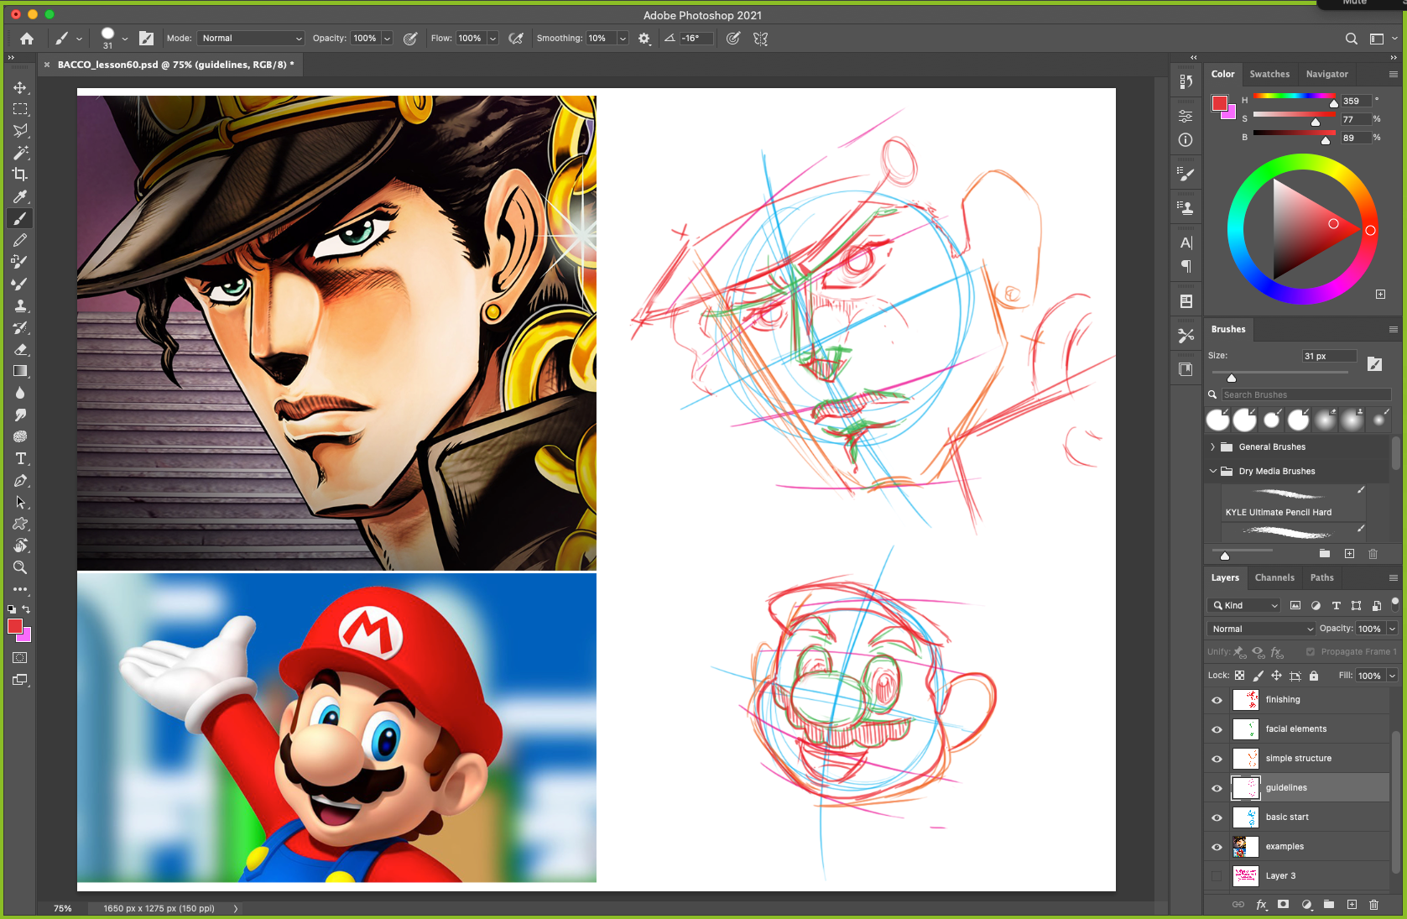Select the Magic Wand tool
1407x919 pixels.
pos(20,153)
